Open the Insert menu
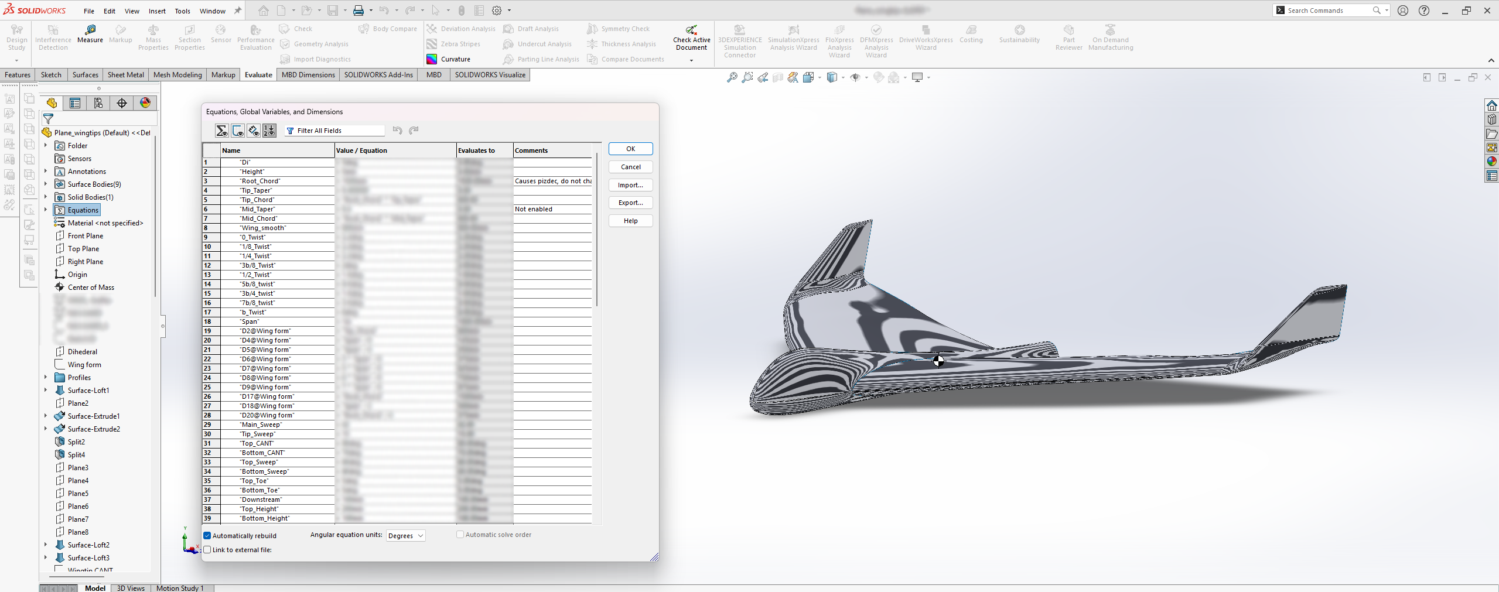Viewport: 1499px width, 592px height. click(x=157, y=11)
